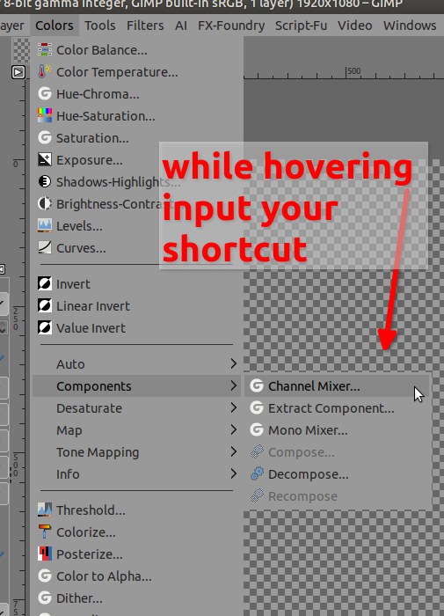Open the Colors menu in the menu bar
The width and height of the screenshot is (444, 616).
pyautogui.click(x=55, y=26)
